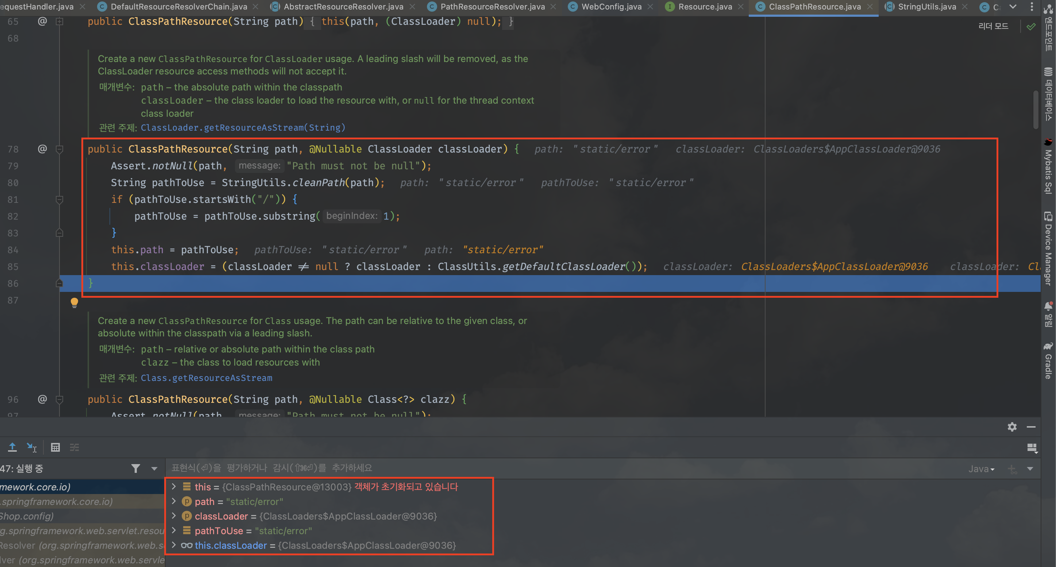Click the 'beginIndex:' parameter hint
1056x567 pixels.
[x=352, y=216]
